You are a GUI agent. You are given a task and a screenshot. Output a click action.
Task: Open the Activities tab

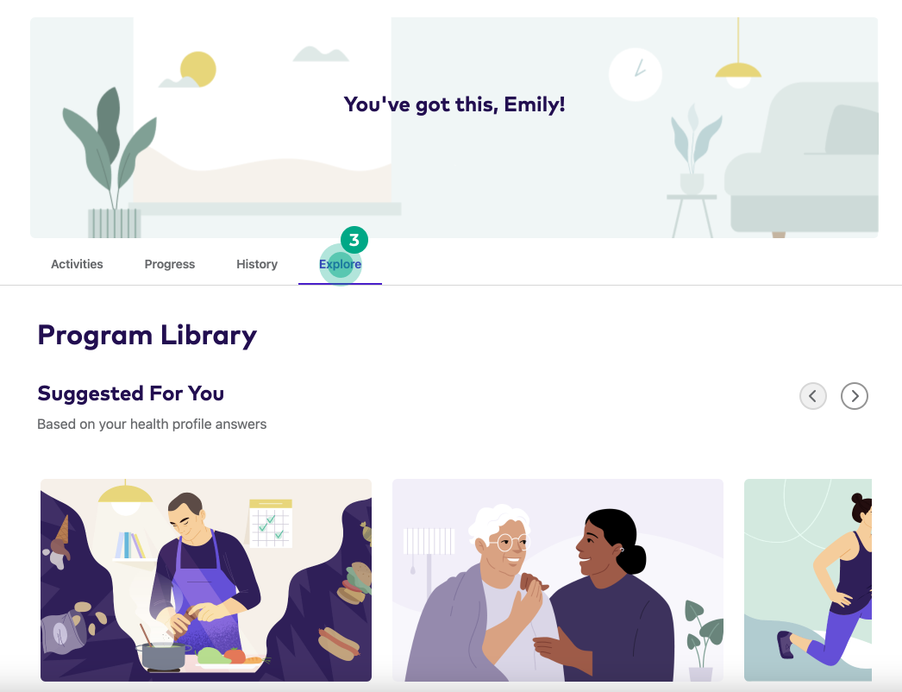pyautogui.click(x=77, y=264)
